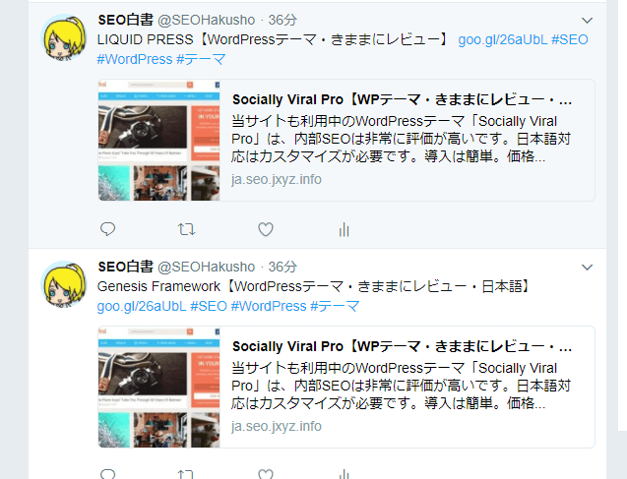Reply to the LIQUID PRESS tweet

pyautogui.click(x=107, y=229)
